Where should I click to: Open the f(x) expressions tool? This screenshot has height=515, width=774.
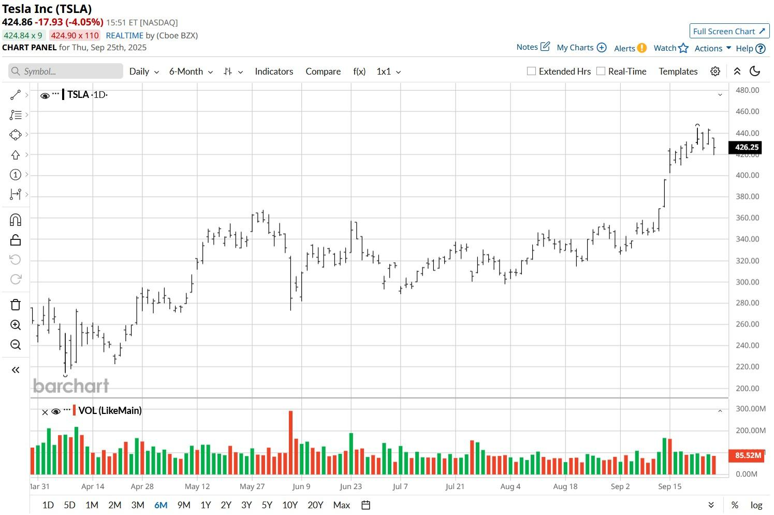359,71
